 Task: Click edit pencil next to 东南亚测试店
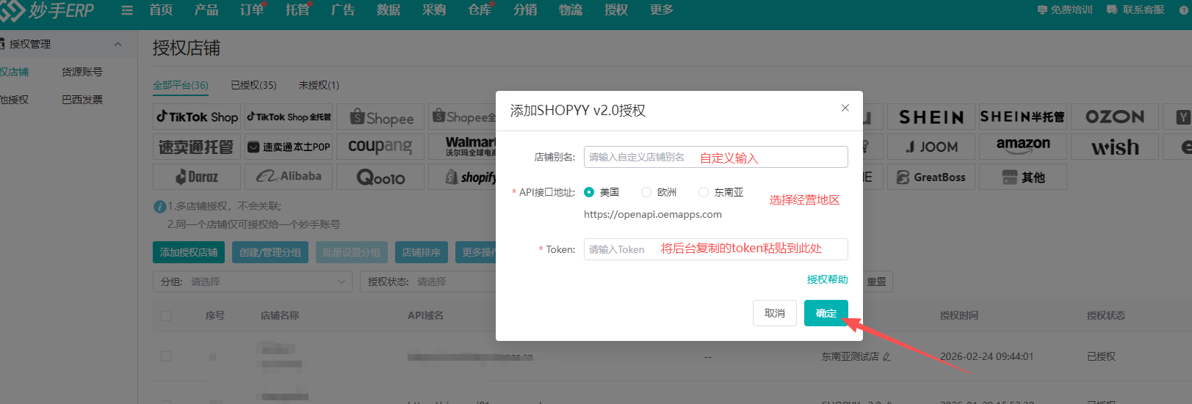coord(886,357)
